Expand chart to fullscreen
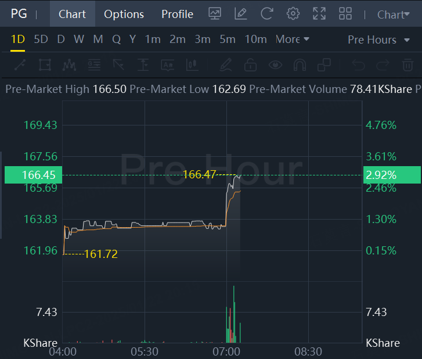This screenshot has width=422, height=359. pyautogui.click(x=319, y=13)
